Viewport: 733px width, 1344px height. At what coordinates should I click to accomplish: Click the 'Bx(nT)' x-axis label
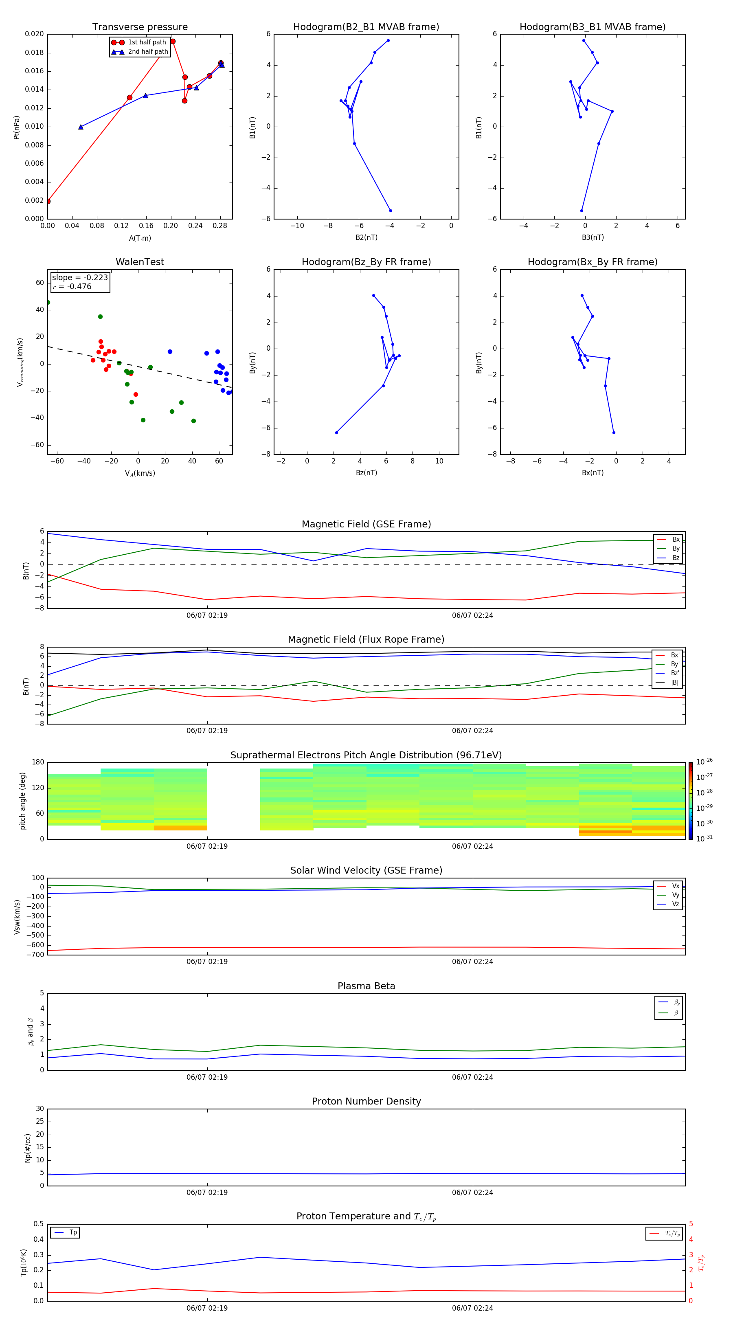593,473
